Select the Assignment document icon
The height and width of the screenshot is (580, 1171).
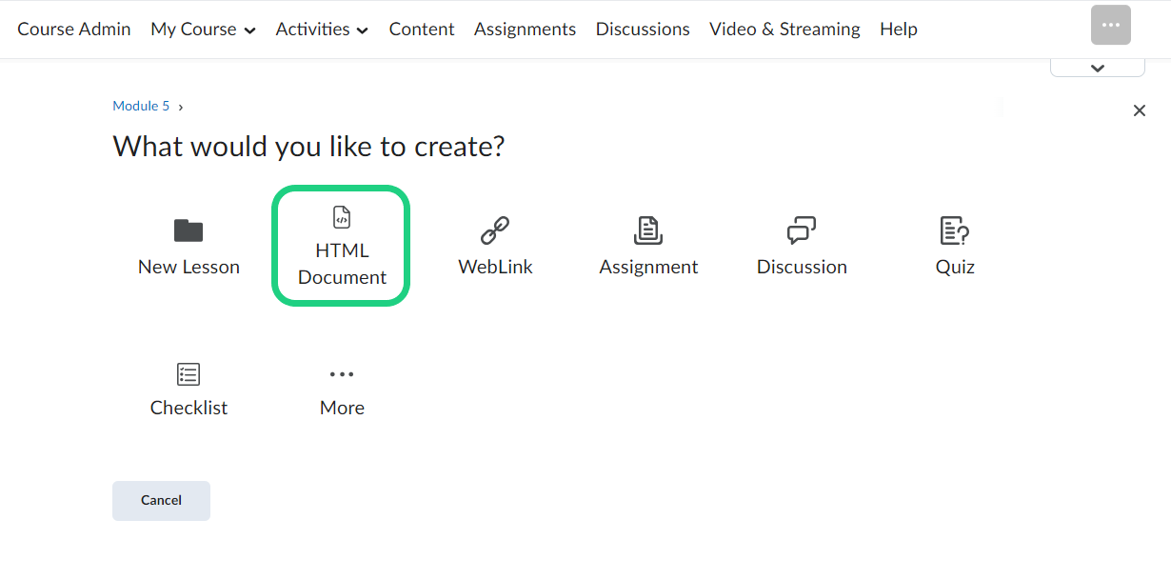click(648, 230)
